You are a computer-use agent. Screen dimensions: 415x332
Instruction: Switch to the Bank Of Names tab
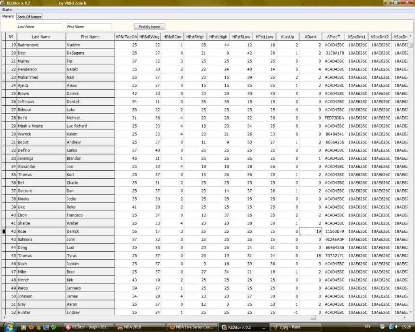29,17
